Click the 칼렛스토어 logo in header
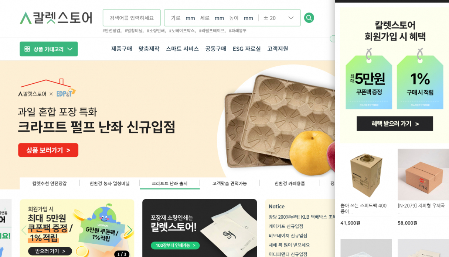 [x=56, y=18]
